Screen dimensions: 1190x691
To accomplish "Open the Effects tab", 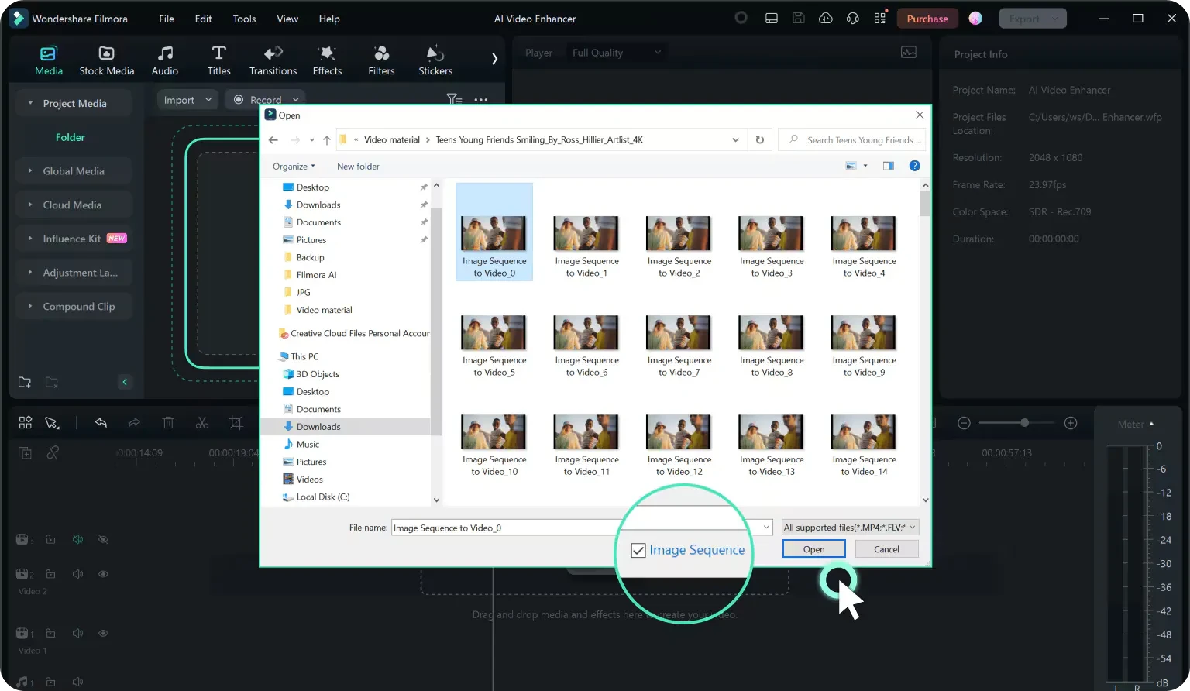I will click(327, 60).
